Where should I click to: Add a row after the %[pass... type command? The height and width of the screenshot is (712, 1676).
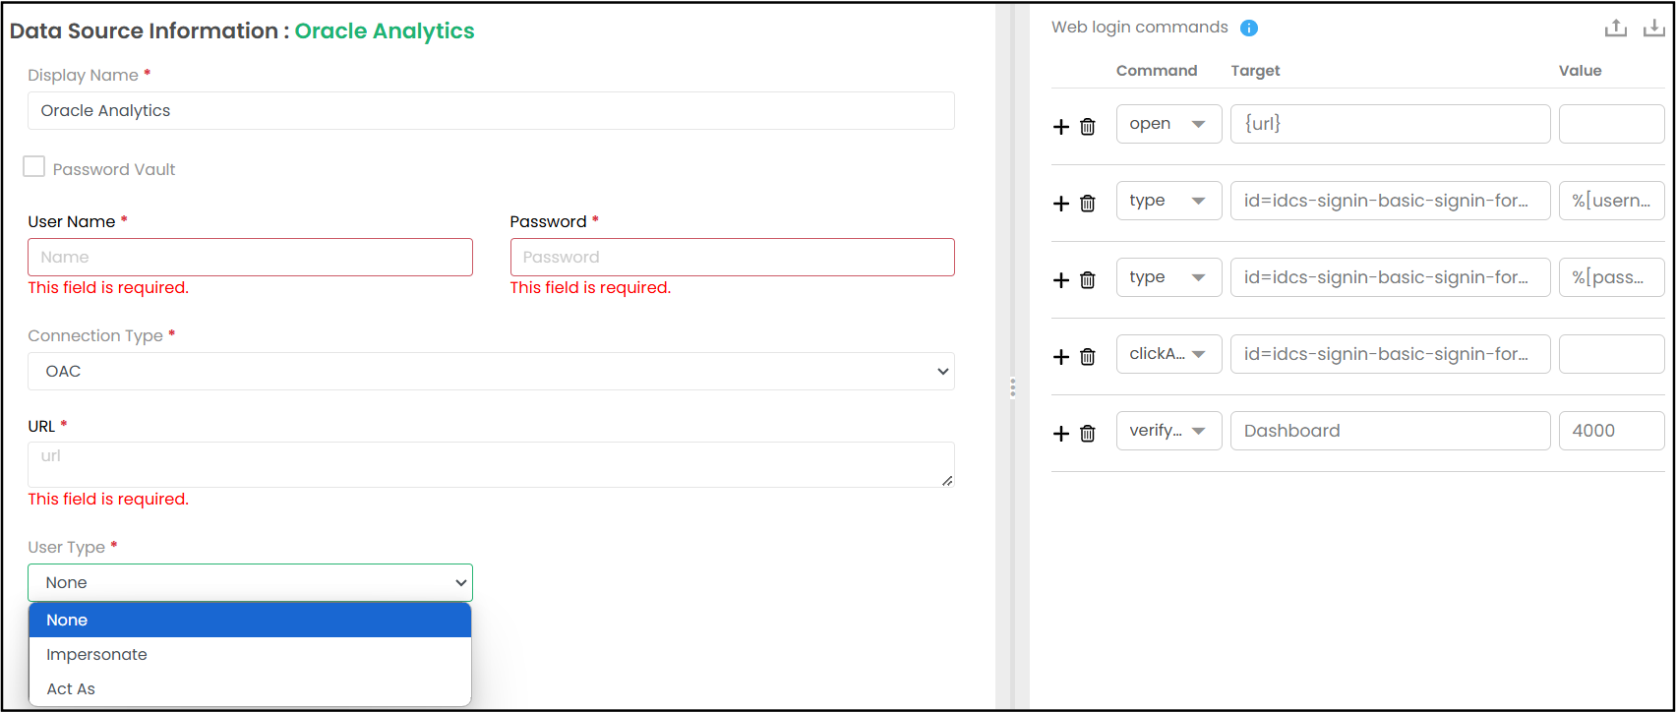pyautogui.click(x=1061, y=279)
